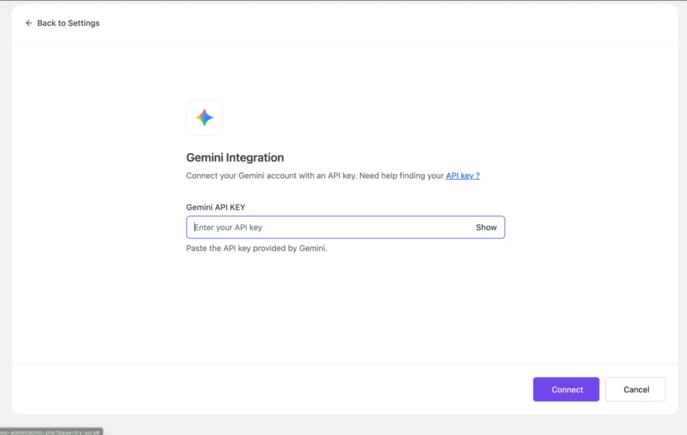Click the hint 'Paste the API key provided by Gemini.'
The height and width of the screenshot is (435, 687).
257,248
